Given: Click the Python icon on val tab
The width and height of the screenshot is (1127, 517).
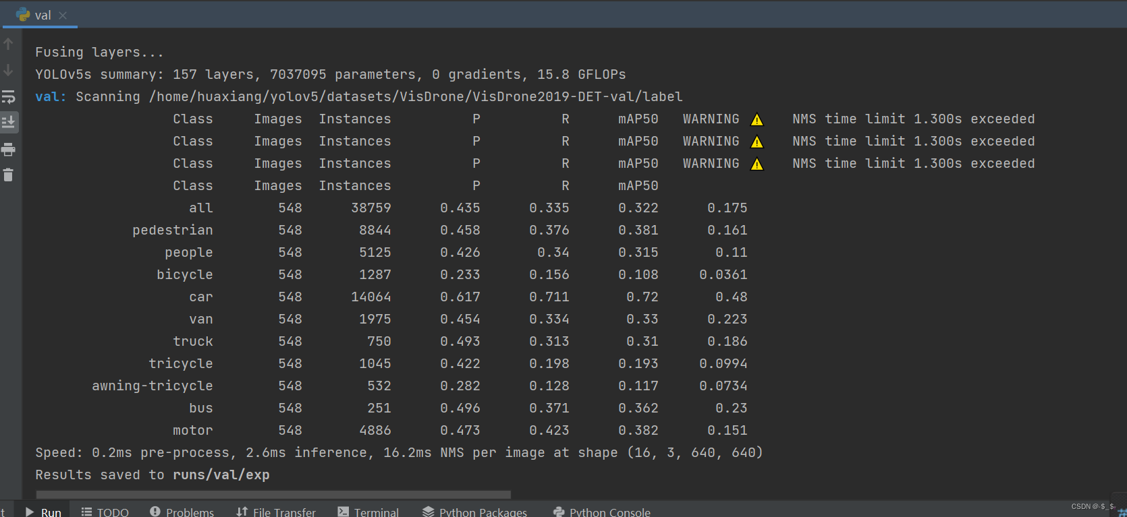Looking at the screenshot, I should click(23, 15).
